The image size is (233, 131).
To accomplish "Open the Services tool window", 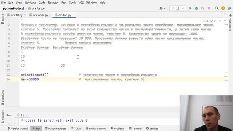I will click(152, 128).
